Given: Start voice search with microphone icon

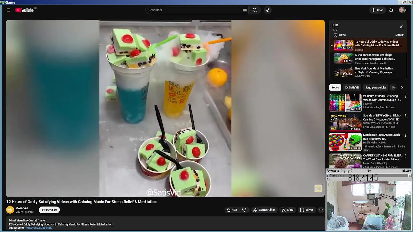Looking at the screenshot, I should [267, 10].
